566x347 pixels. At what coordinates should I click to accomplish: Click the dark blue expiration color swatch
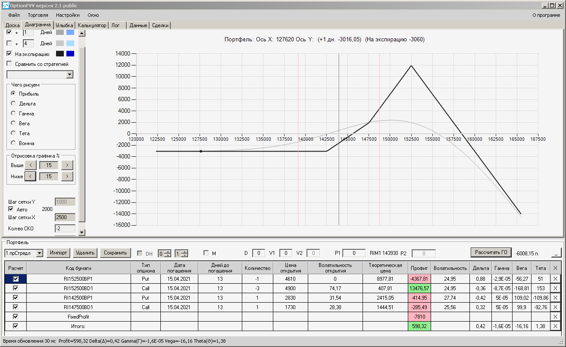point(70,54)
